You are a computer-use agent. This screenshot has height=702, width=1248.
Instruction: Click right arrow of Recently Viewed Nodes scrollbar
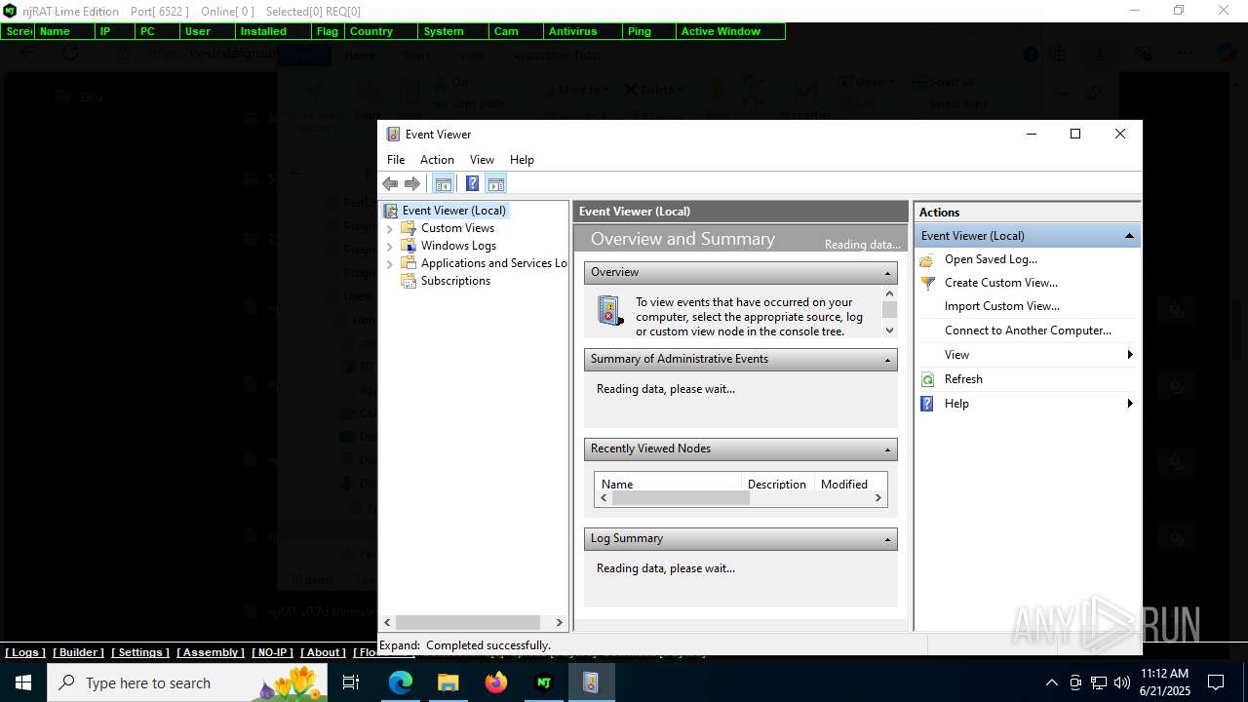click(878, 498)
